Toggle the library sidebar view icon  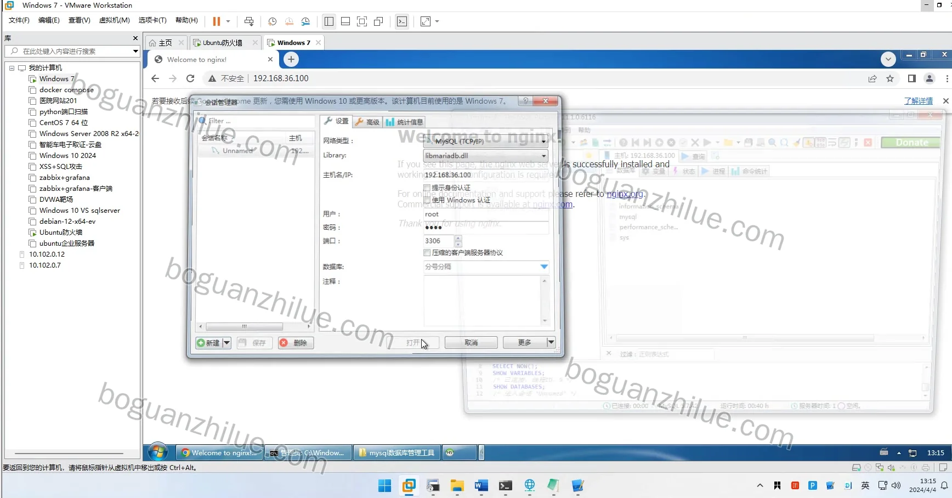point(329,21)
